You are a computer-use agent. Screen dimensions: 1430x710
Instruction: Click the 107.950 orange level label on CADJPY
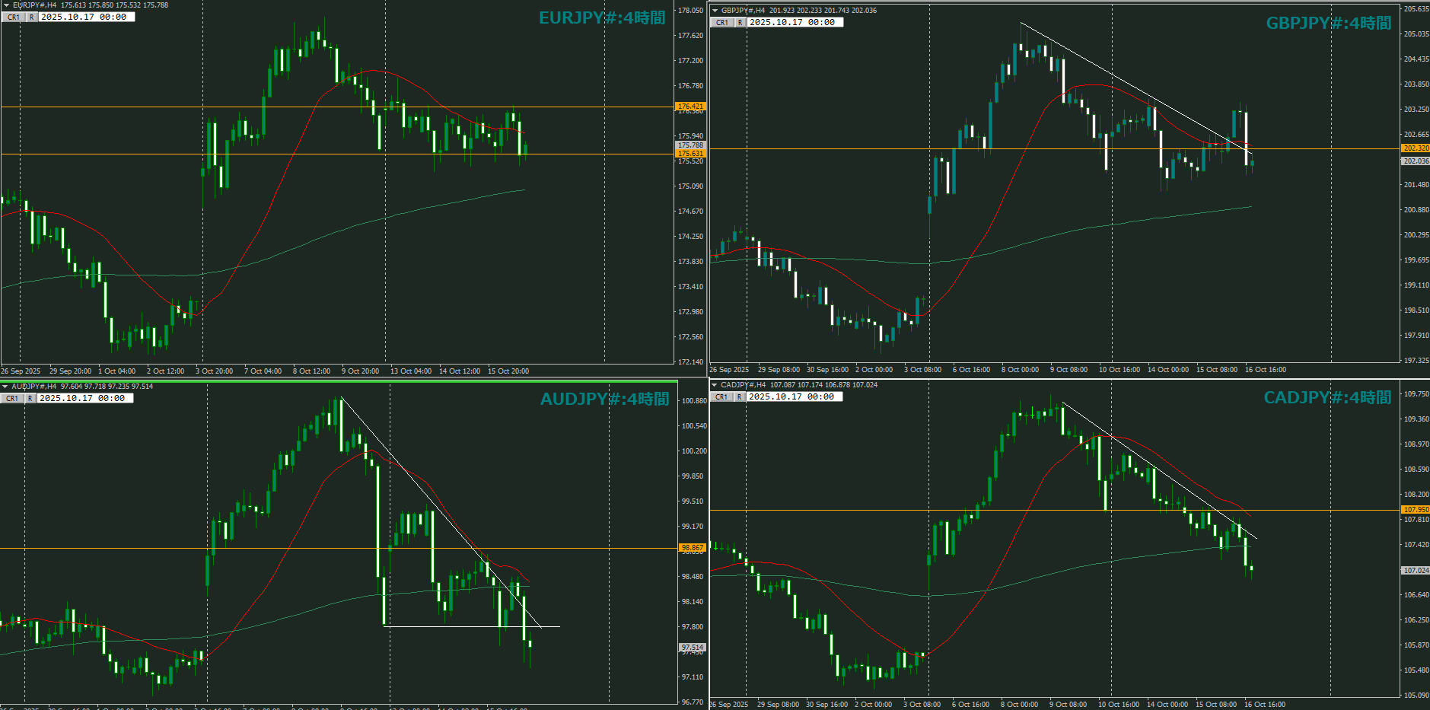(x=1416, y=510)
